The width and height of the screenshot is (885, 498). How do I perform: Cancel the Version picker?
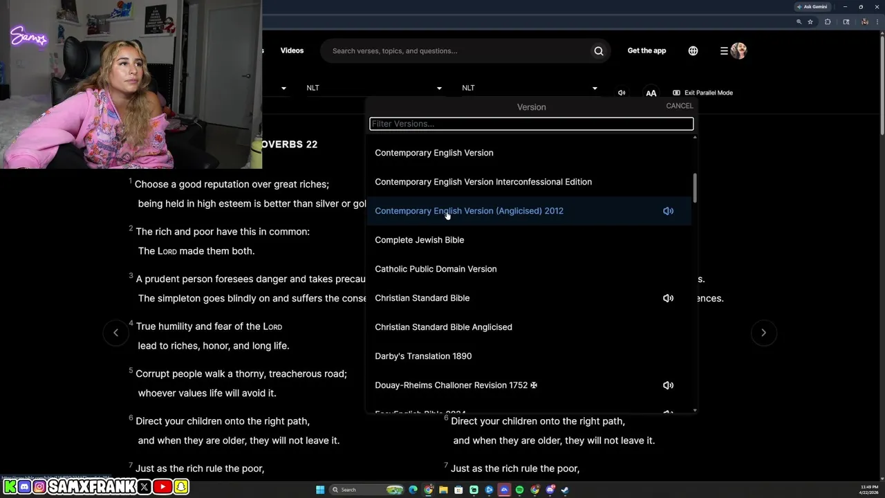coord(679,106)
